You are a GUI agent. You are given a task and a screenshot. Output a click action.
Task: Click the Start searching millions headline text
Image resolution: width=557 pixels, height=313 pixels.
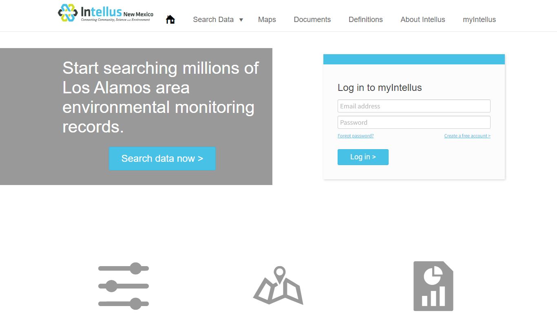coord(161,97)
